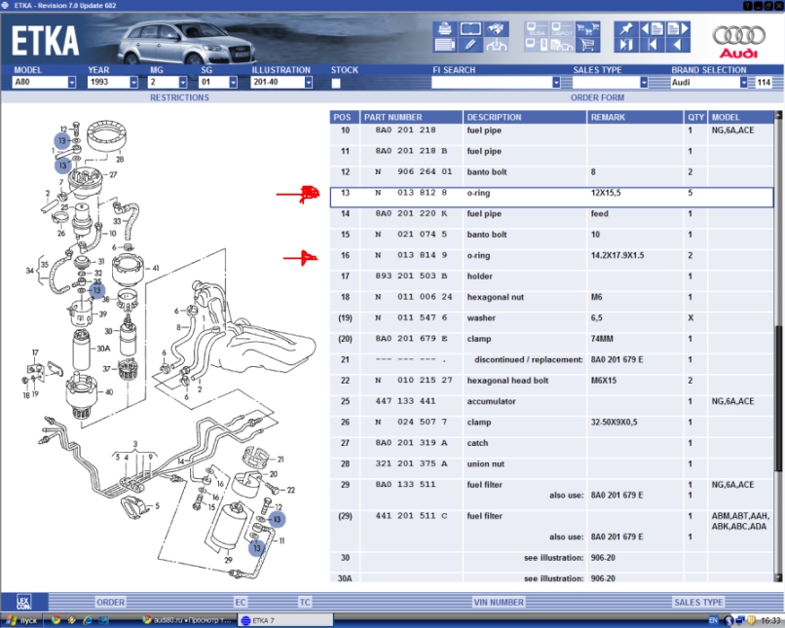The width and height of the screenshot is (785, 628).
Task: Open the binoculars search tool
Action: [496, 28]
